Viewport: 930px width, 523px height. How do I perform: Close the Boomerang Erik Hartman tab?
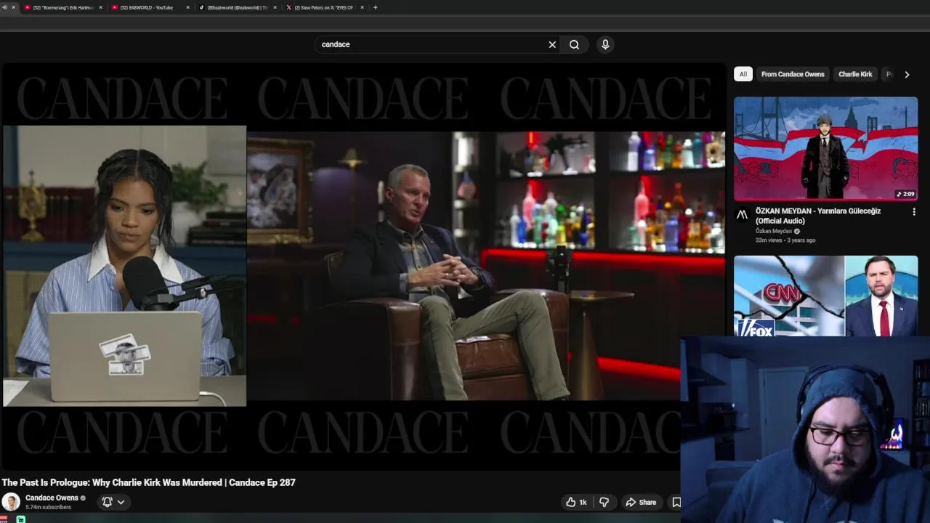pos(101,7)
